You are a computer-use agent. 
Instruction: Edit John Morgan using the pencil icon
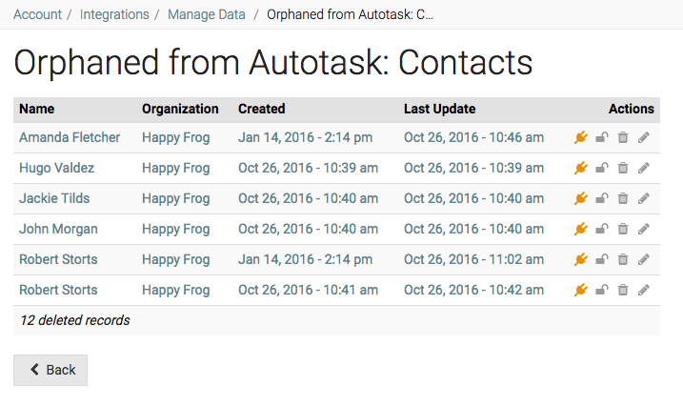pyautogui.click(x=644, y=230)
